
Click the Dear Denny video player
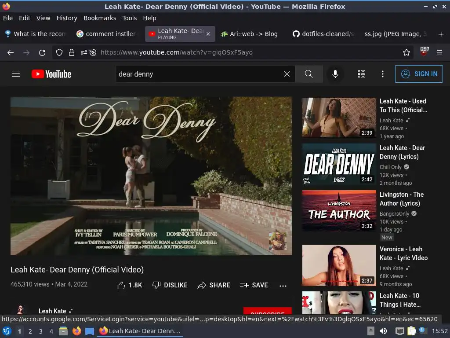coord(151,176)
